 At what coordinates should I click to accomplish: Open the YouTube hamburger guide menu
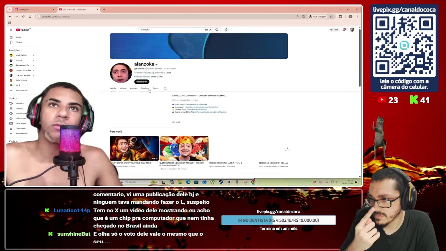11,30
